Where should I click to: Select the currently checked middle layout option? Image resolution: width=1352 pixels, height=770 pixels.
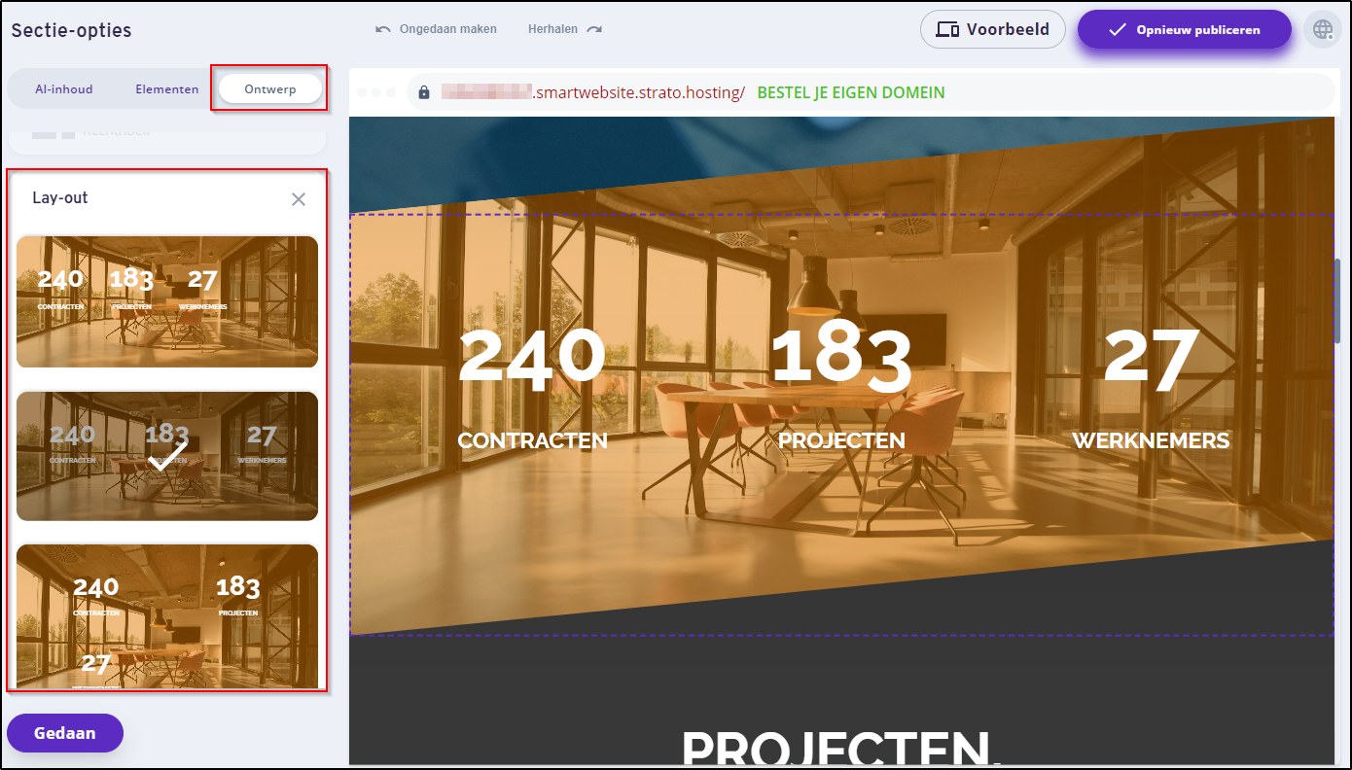[166, 455]
